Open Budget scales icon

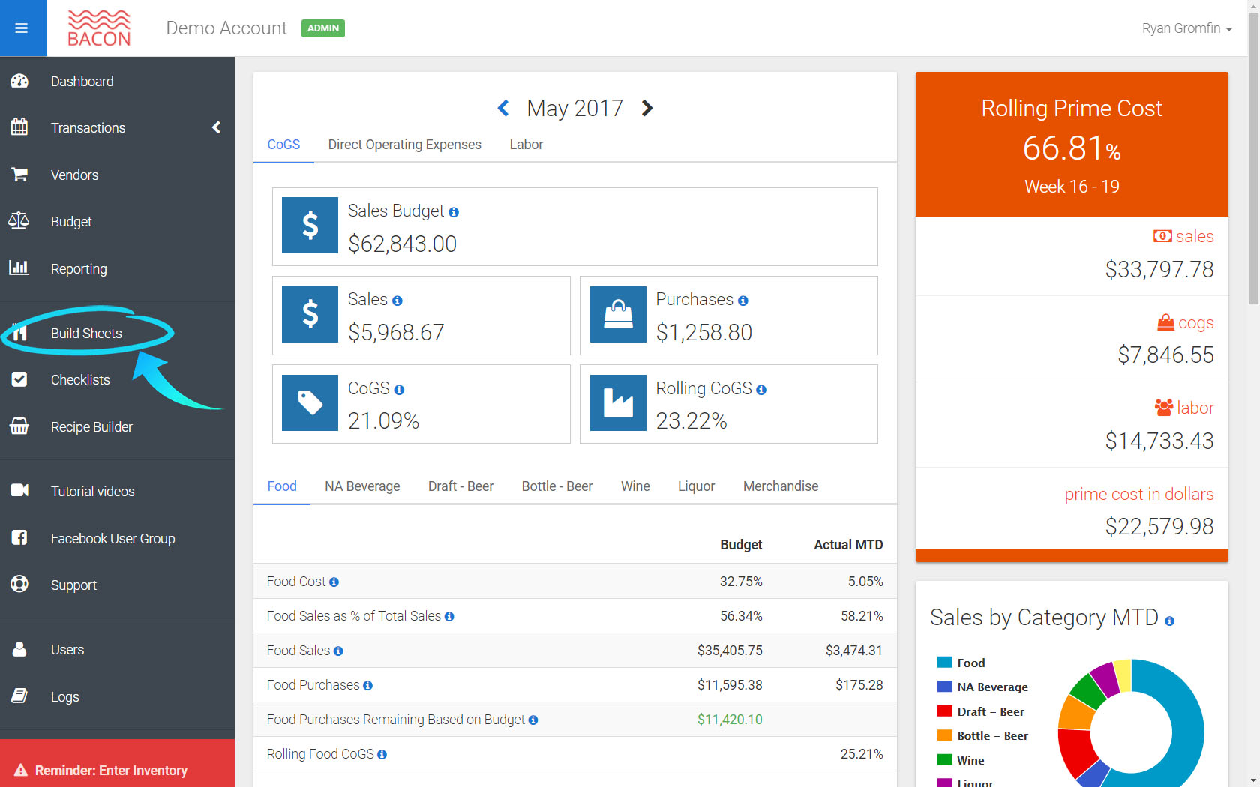tap(19, 221)
